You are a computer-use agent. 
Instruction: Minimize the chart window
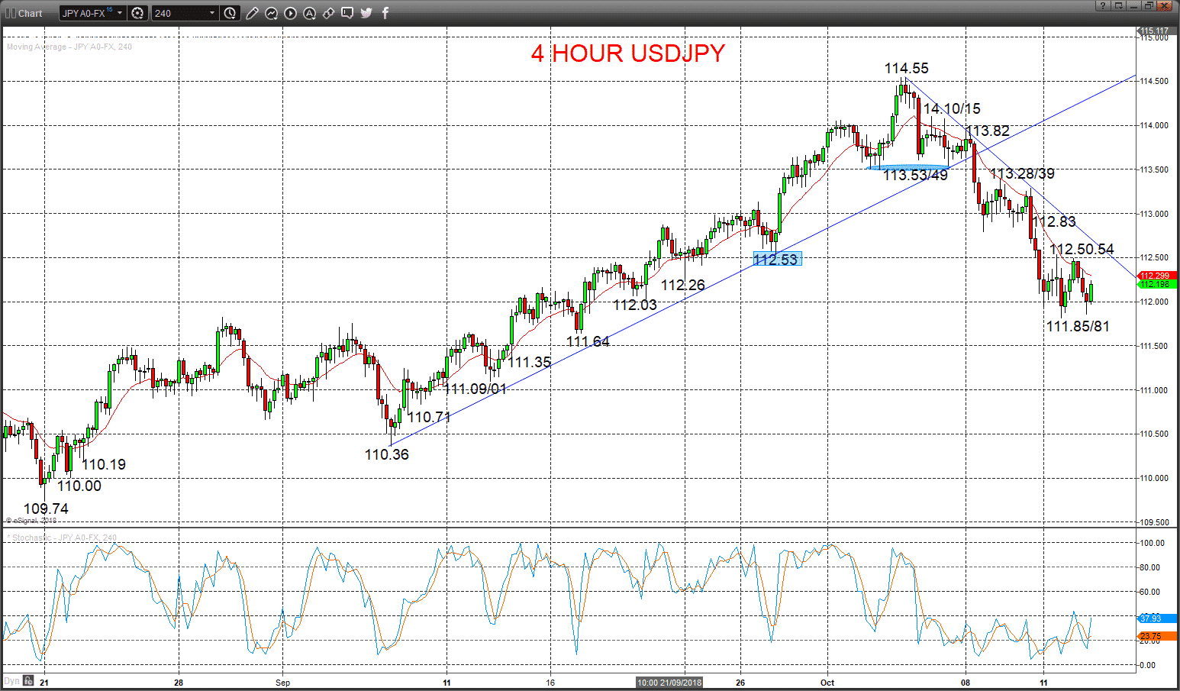point(1133,6)
